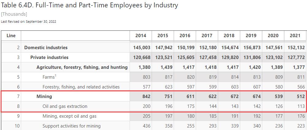Open the Farms footnote 1 superscript

click(55, 76)
